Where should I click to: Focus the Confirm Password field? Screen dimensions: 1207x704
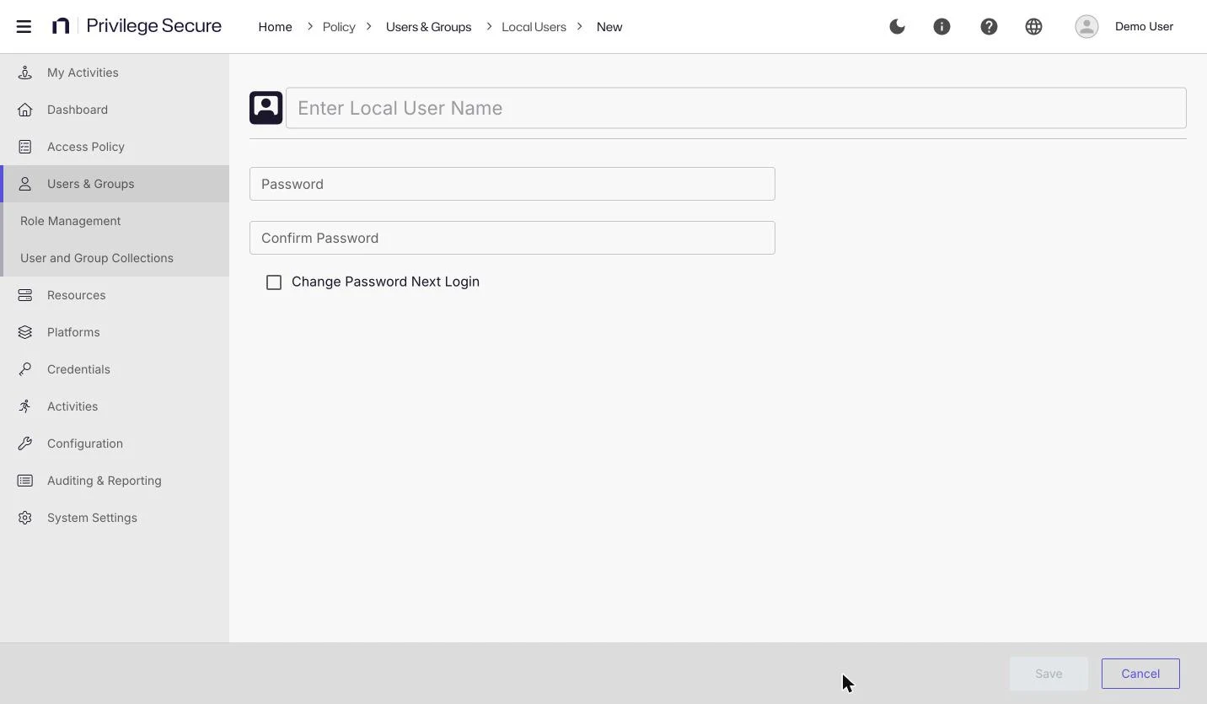click(x=512, y=238)
